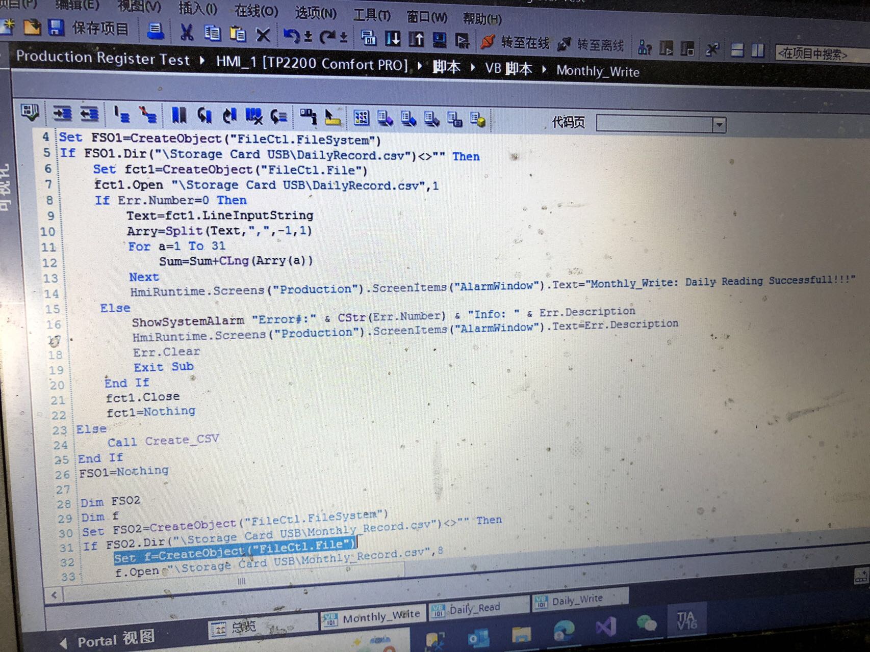Decrease indent of selected script lines
The image size is (870, 652).
click(x=89, y=114)
